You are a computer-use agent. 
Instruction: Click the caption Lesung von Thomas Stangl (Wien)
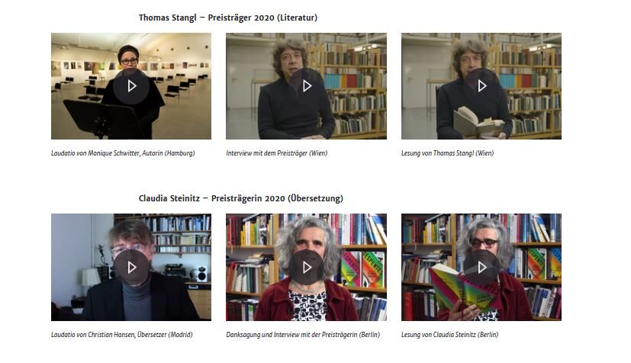tap(447, 153)
